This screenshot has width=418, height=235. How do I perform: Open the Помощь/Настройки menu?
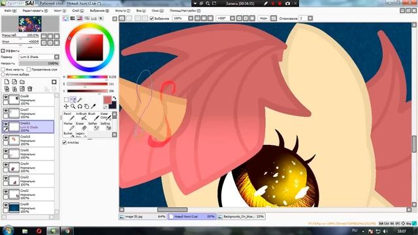click(185, 10)
